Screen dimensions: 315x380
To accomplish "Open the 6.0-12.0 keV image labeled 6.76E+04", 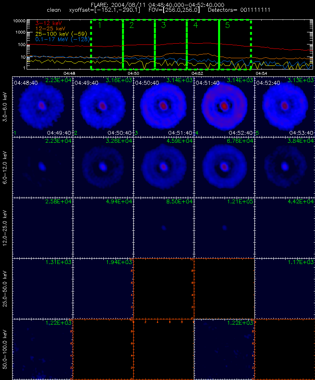I will tap(224, 167).
